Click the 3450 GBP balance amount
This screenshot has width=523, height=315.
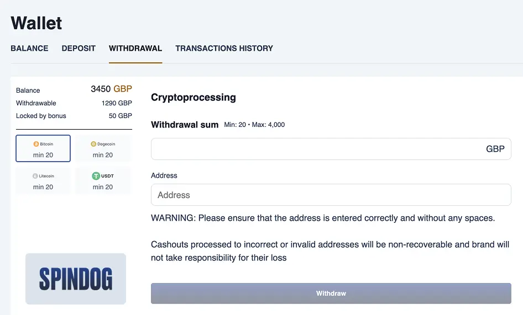(x=111, y=89)
